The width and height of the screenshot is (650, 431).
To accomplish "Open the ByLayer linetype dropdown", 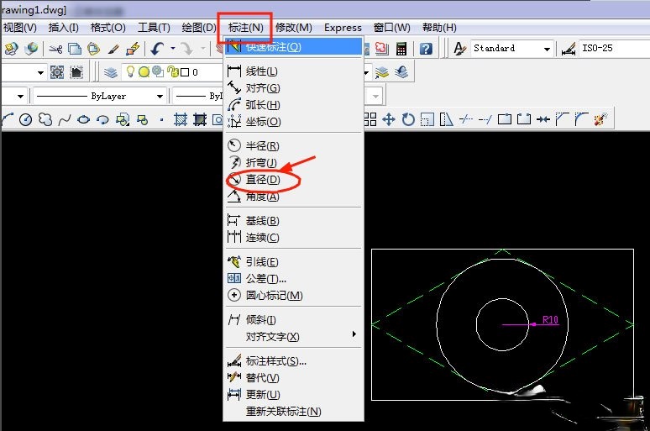I will 160,97.
